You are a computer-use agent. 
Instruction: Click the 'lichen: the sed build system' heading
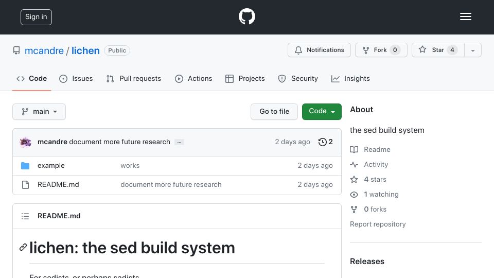[x=132, y=248]
